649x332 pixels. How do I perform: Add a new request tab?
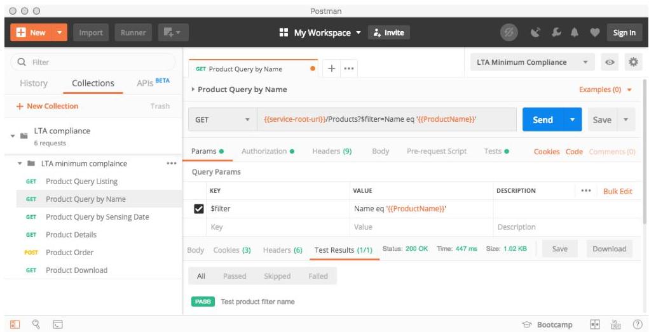tap(331, 69)
